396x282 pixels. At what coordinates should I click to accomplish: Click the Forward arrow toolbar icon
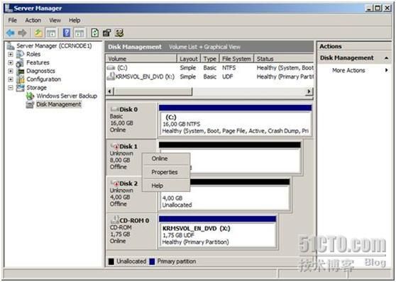[x=22, y=33]
